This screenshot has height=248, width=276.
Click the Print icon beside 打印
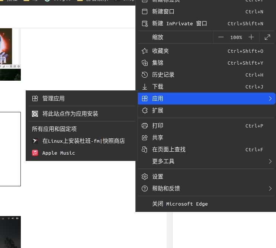pyautogui.click(x=145, y=126)
